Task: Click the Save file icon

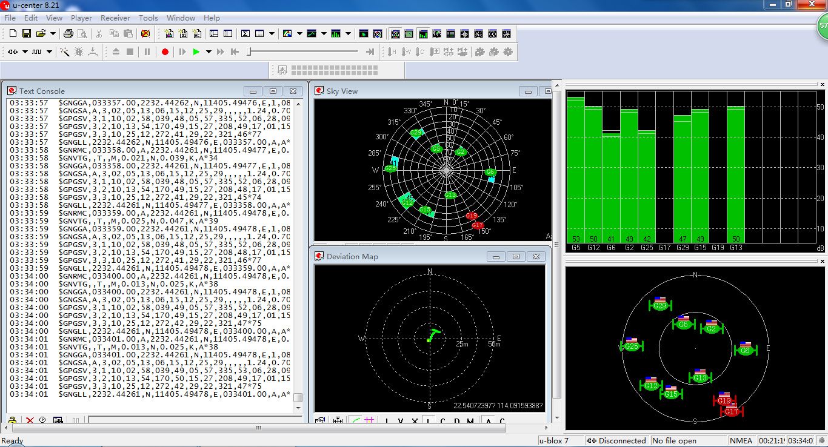Action: pos(27,34)
